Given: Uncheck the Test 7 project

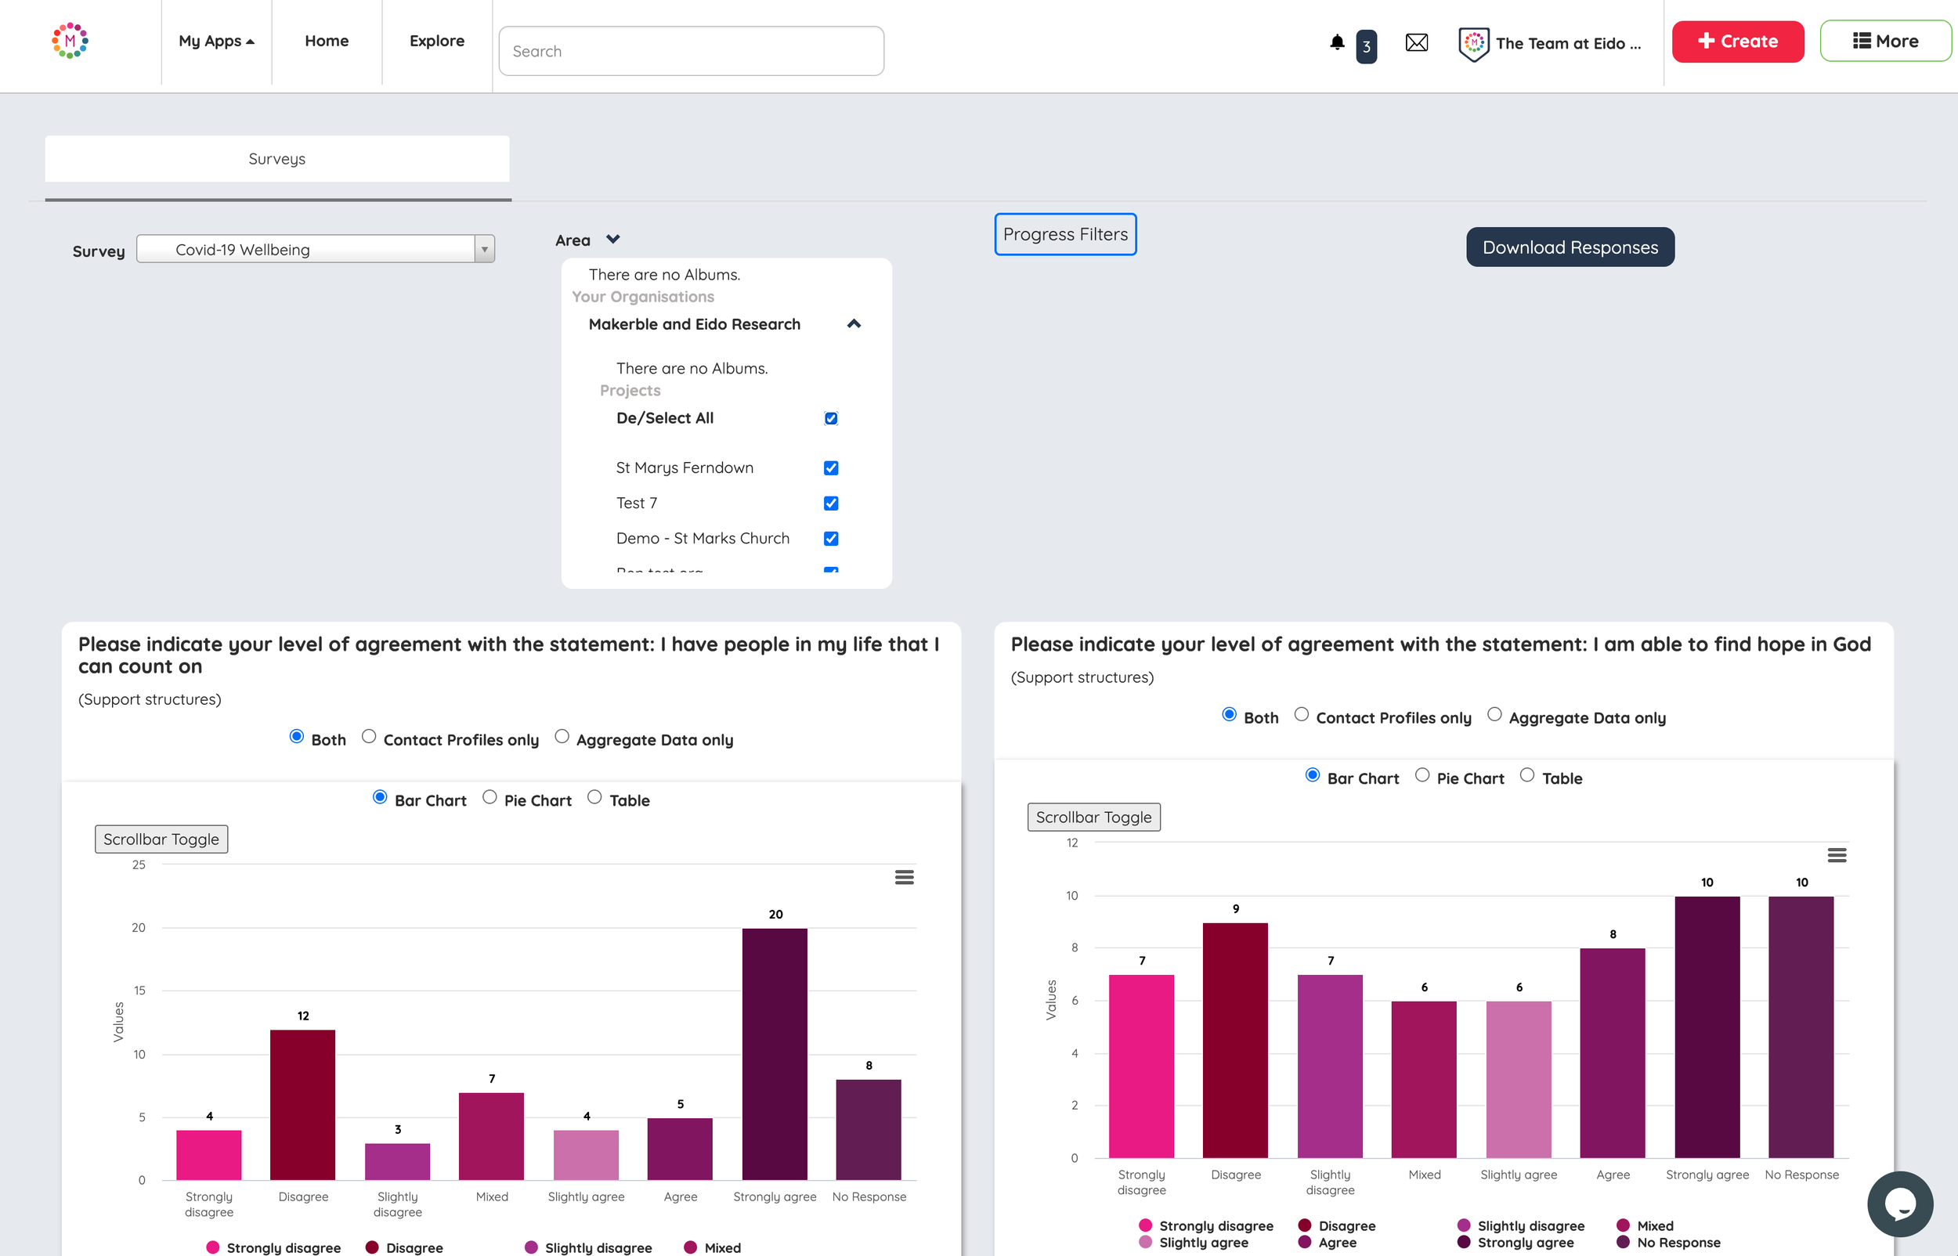Looking at the screenshot, I should [830, 503].
